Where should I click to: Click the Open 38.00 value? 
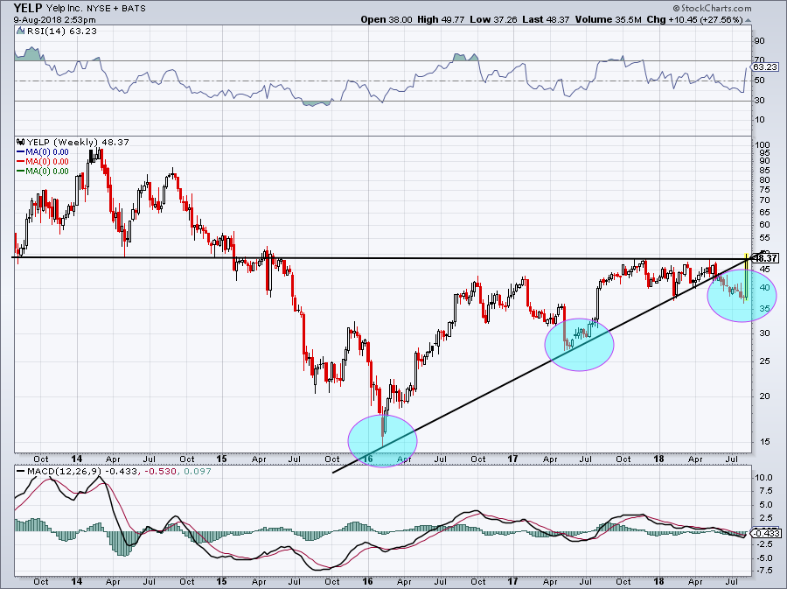point(387,19)
